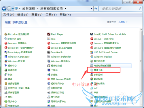Viewport: 144px width, 108px height.
Task: Open 备份和还原 icon
Action: point(92,61)
